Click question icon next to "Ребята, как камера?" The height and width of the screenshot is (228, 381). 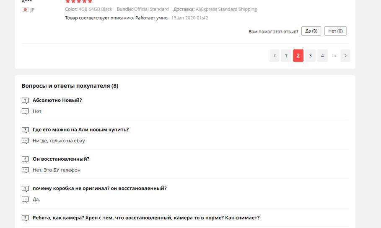[x=25, y=218]
